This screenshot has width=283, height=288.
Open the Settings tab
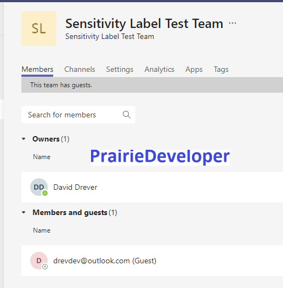coord(120,70)
